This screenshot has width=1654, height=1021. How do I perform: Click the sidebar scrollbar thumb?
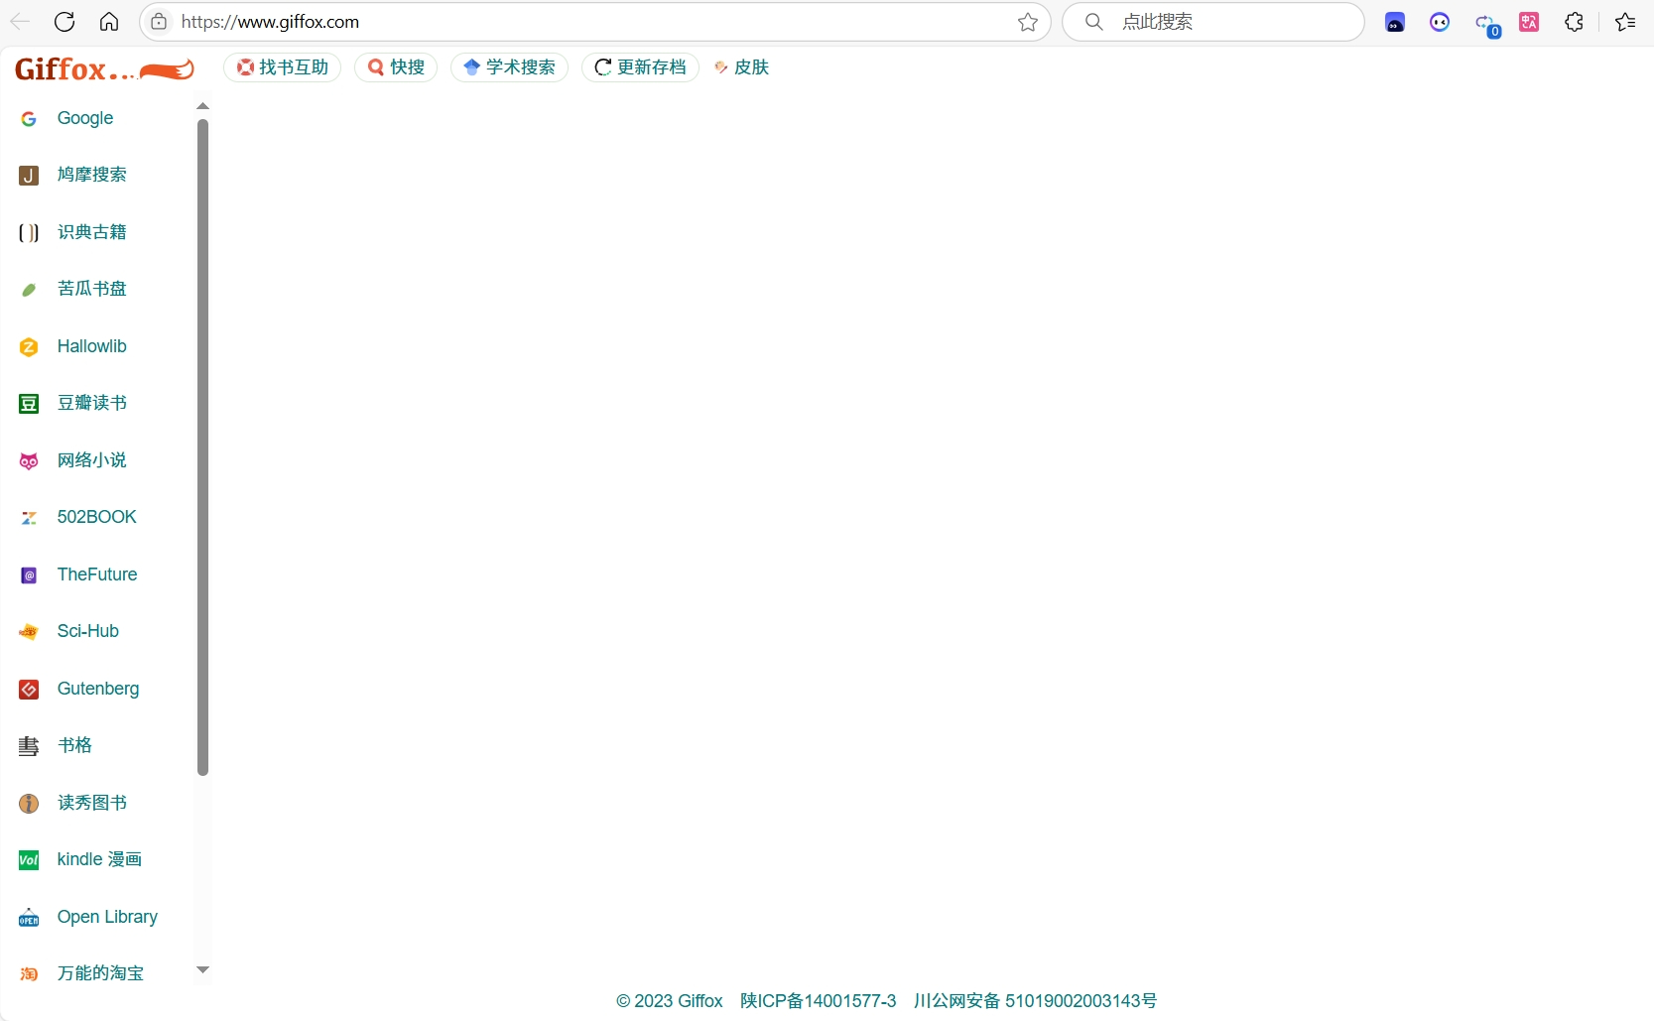[x=202, y=447]
